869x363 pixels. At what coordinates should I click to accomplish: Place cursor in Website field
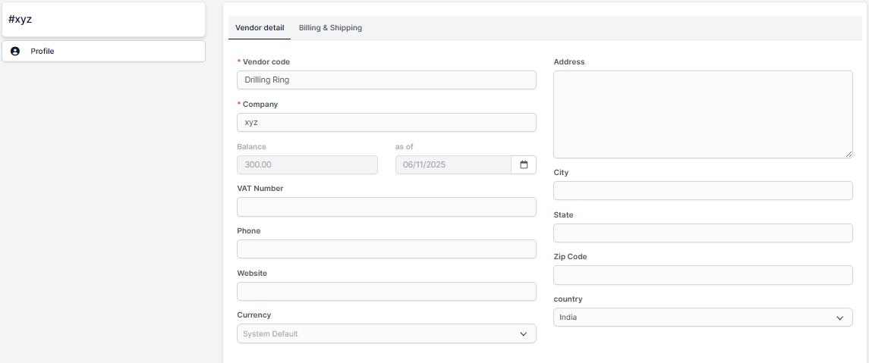click(x=386, y=292)
